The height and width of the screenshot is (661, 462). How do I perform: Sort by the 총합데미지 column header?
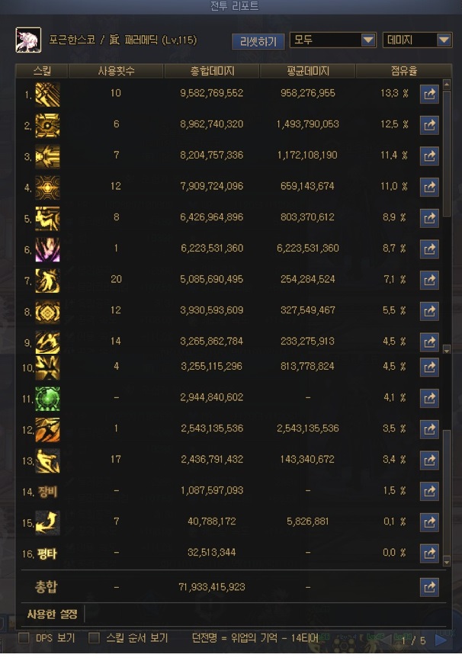pyautogui.click(x=212, y=72)
